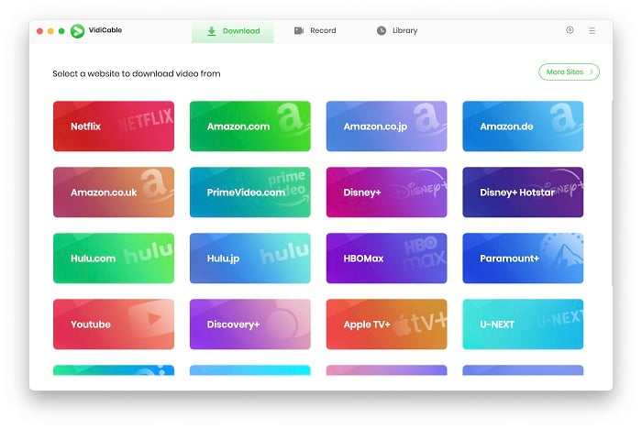Screen dimensions: 642x429
Task: Choose the Amazon.de card
Action: pos(523,126)
